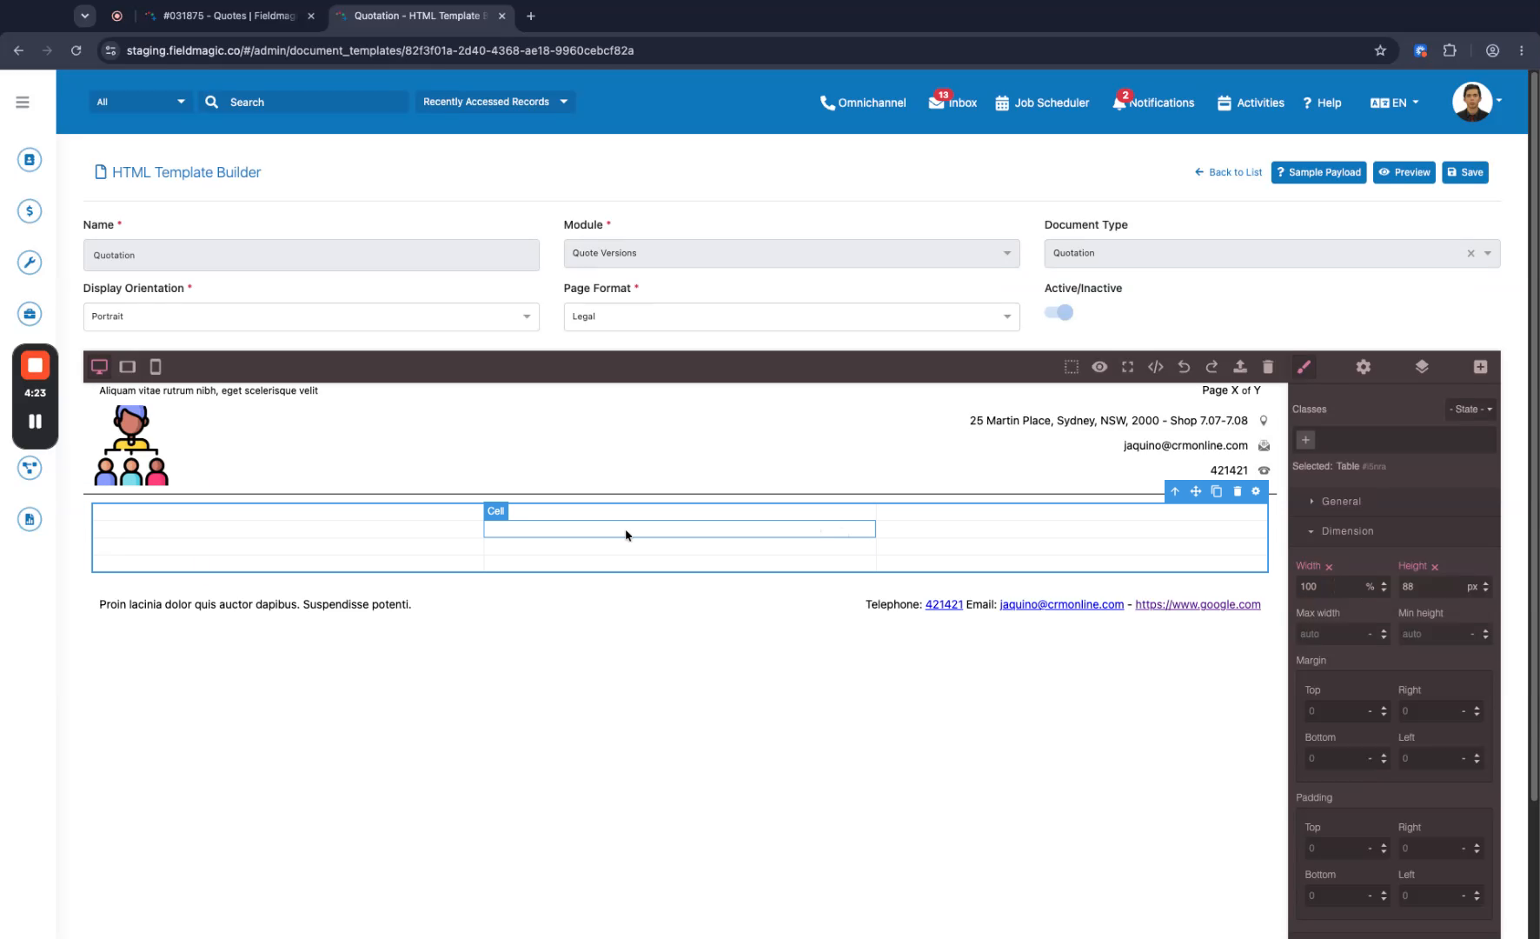Pause the screen recording
Screen dimensions: 1540x939
pos(35,422)
